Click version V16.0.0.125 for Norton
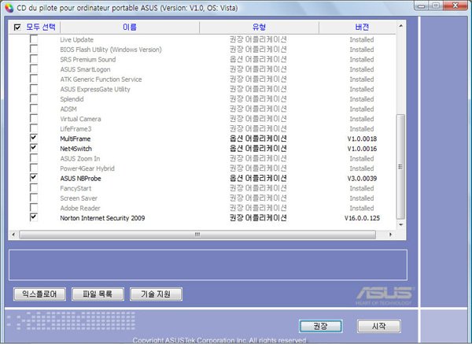 362,218
